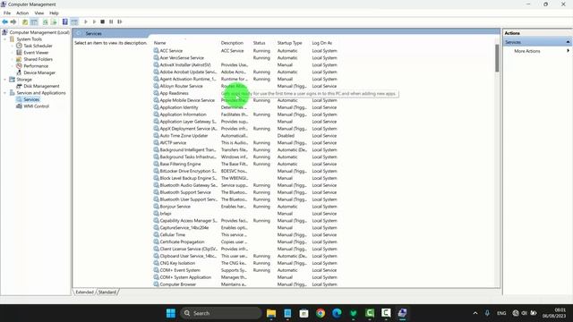Open Google Chrome from the taskbar

pos(321,313)
